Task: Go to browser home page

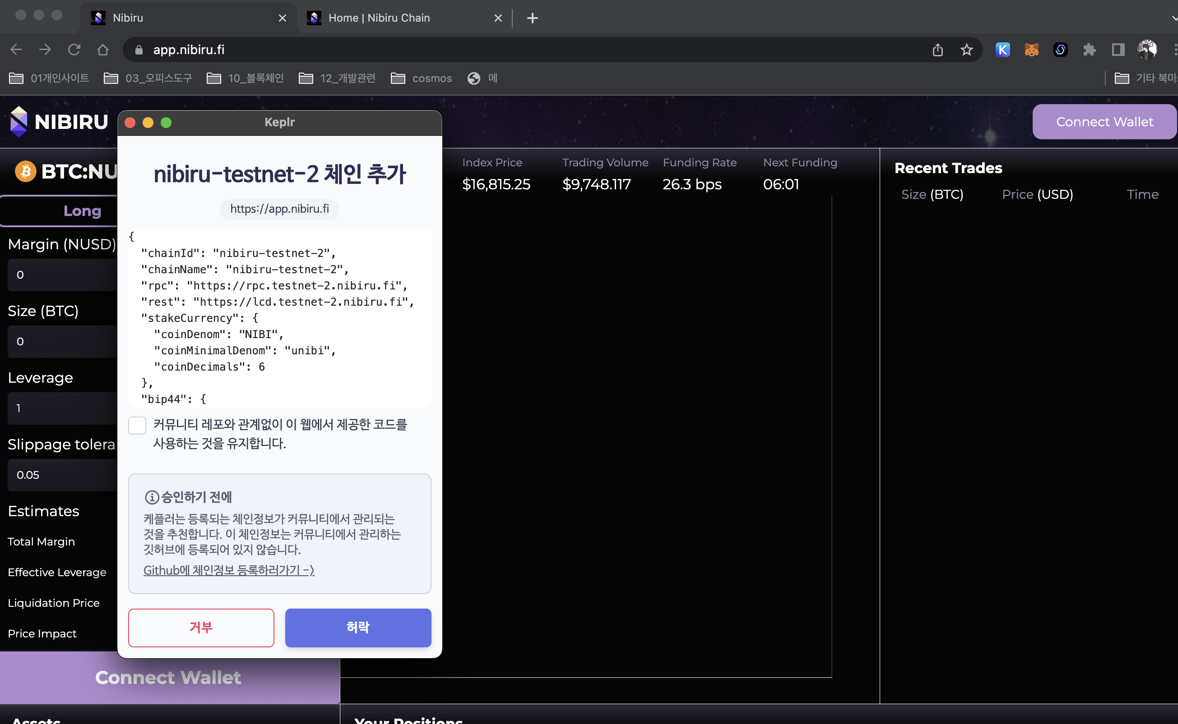Action: (102, 50)
